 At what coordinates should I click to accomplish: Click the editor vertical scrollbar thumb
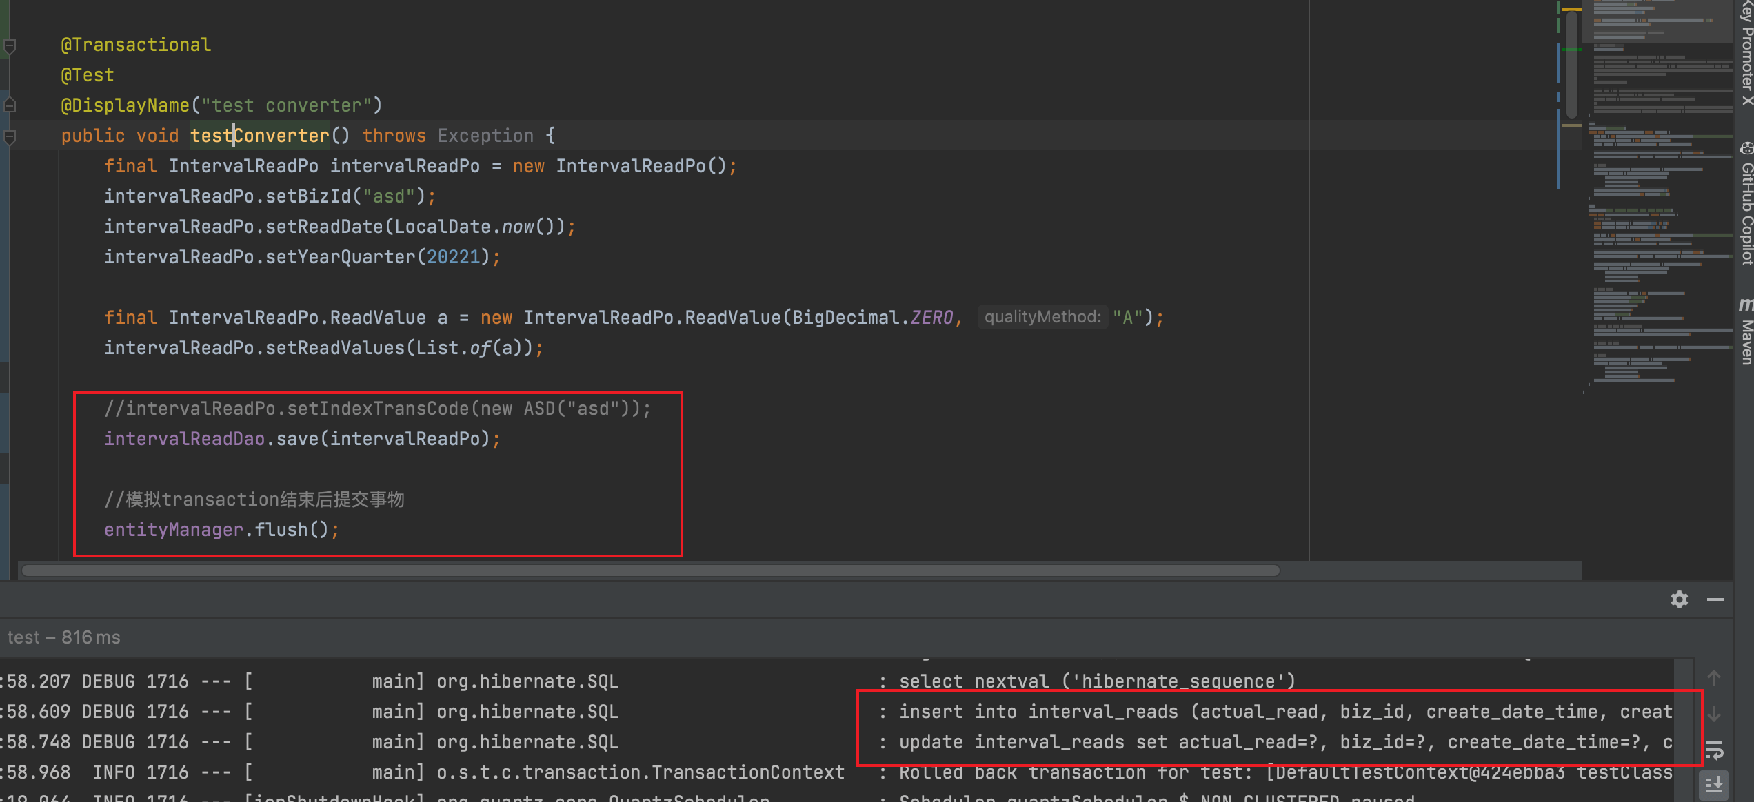coord(1571,65)
